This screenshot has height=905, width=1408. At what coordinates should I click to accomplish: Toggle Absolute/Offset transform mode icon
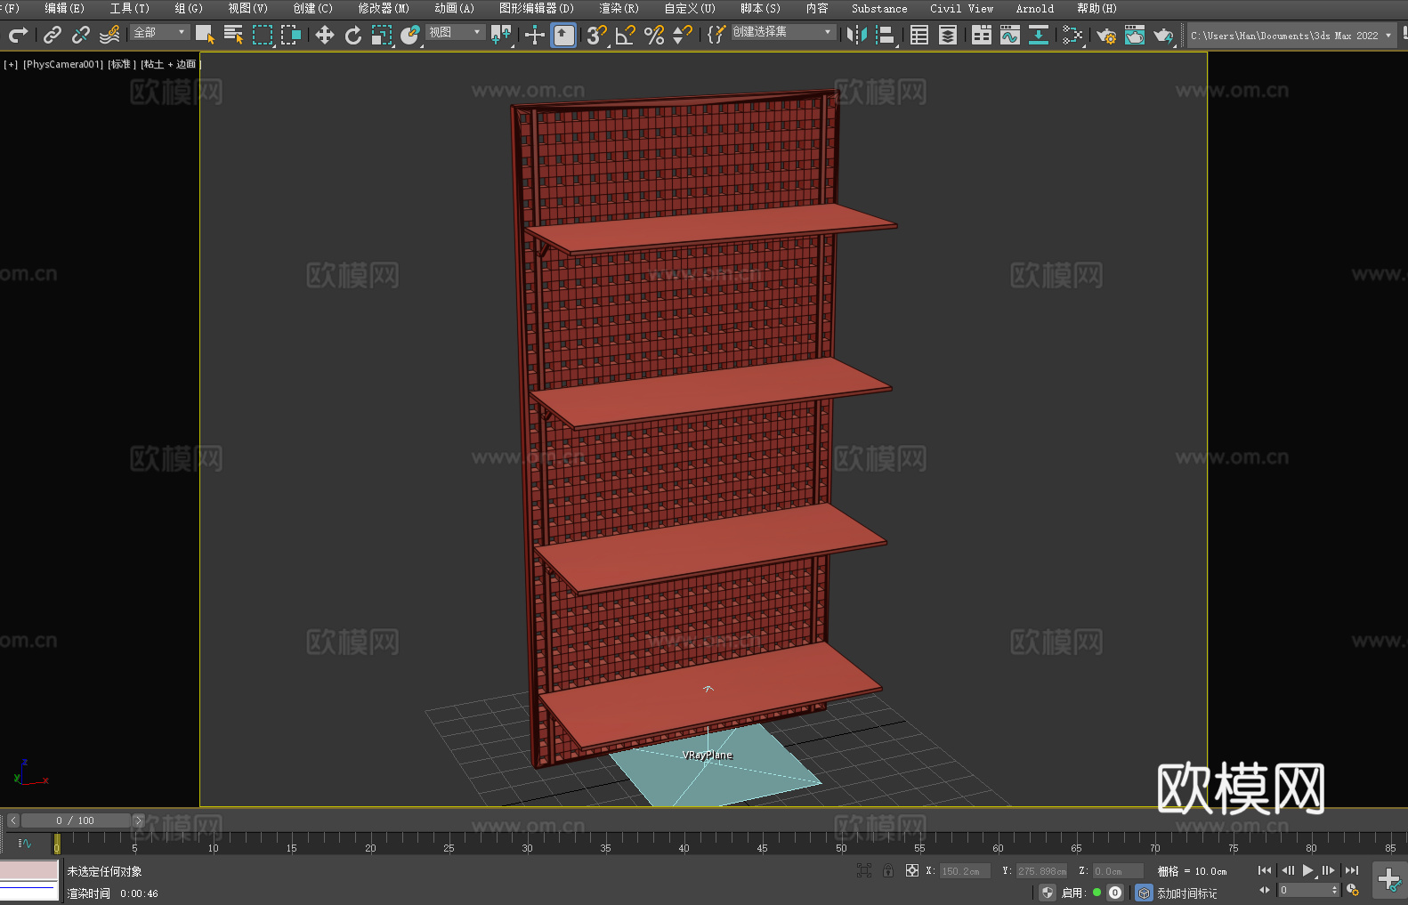pyautogui.click(x=911, y=870)
